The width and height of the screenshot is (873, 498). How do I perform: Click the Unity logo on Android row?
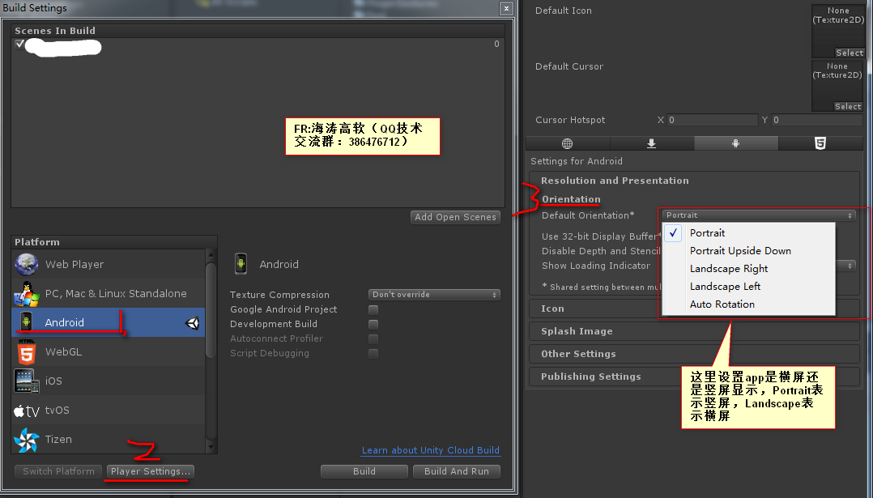pyautogui.click(x=192, y=323)
